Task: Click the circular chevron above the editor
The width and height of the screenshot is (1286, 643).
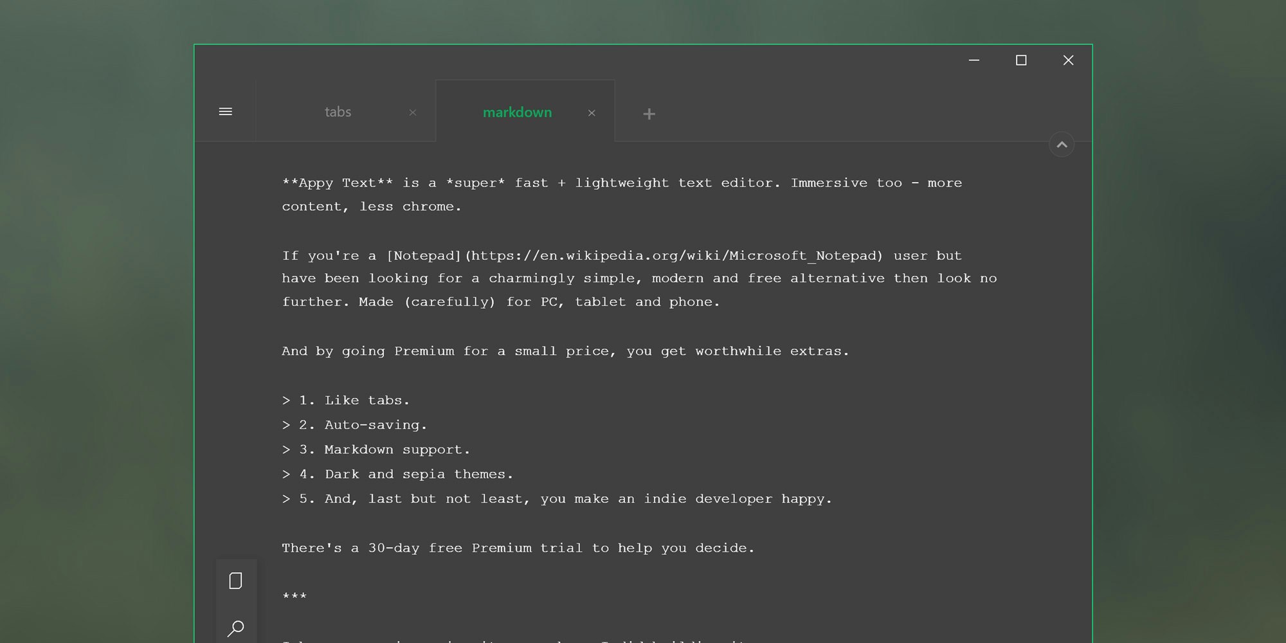Action: (x=1062, y=144)
